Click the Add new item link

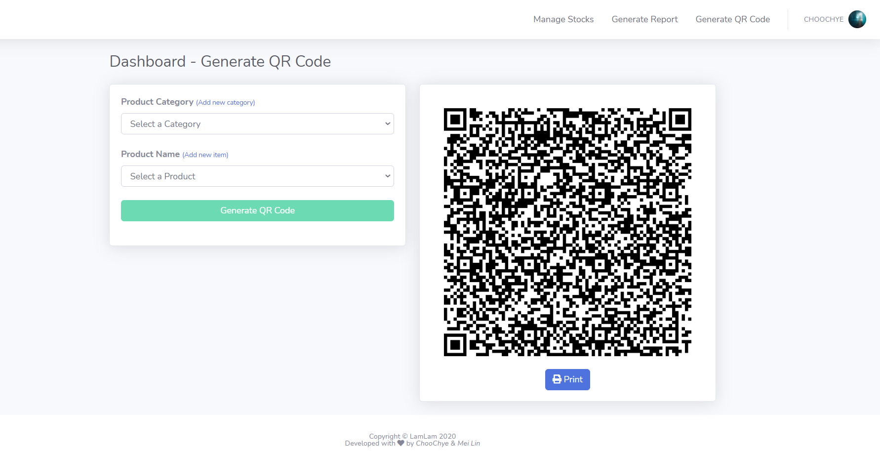pos(205,155)
